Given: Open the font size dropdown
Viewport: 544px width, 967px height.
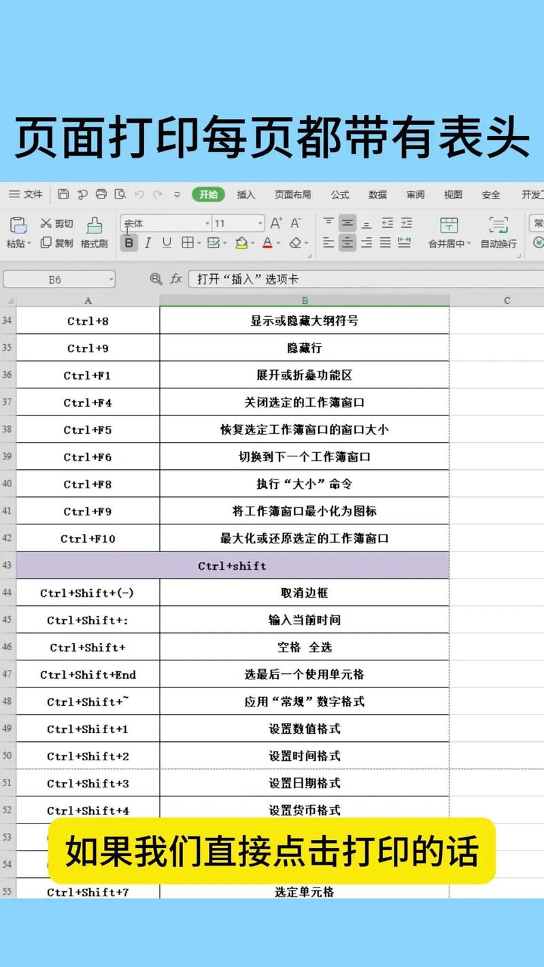Looking at the screenshot, I should click(259, 222).
